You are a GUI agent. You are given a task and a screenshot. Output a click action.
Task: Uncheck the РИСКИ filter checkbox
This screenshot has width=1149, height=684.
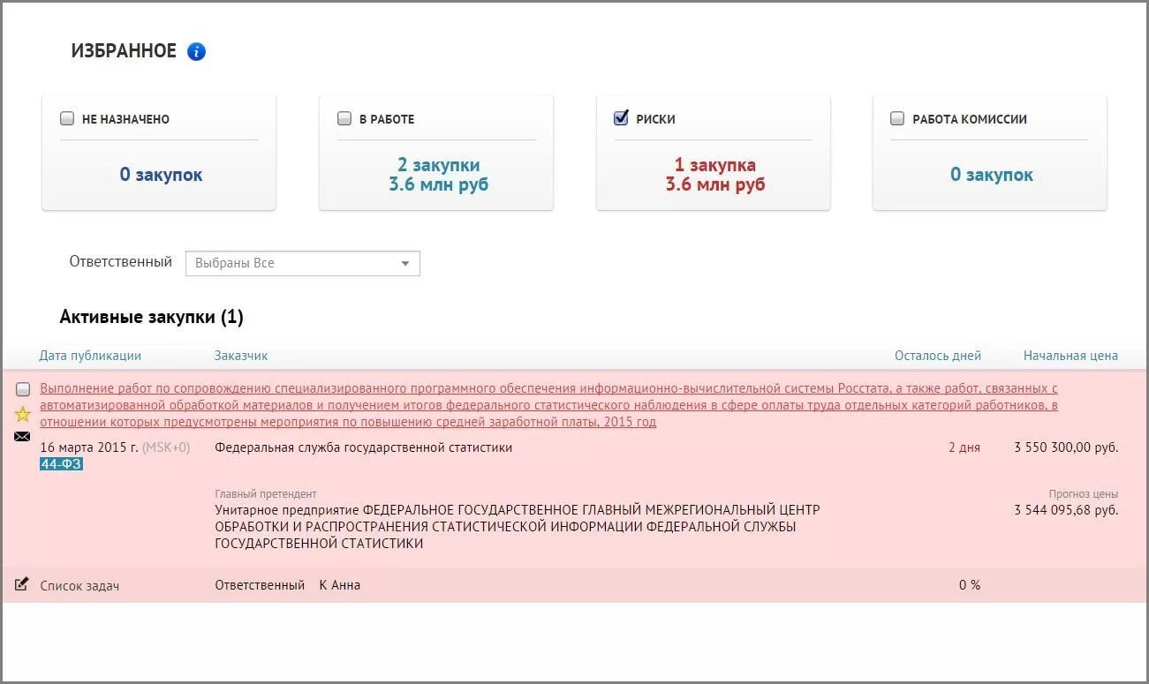coord(621,117)
